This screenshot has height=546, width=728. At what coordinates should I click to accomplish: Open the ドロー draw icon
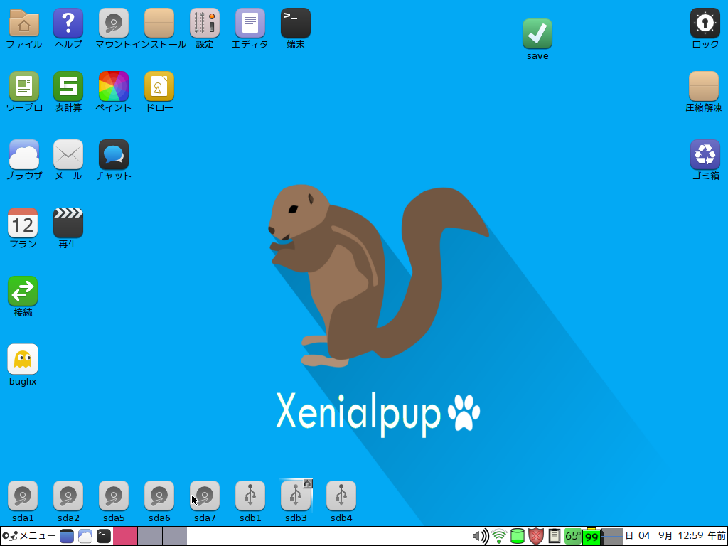(x=159, y=86)
